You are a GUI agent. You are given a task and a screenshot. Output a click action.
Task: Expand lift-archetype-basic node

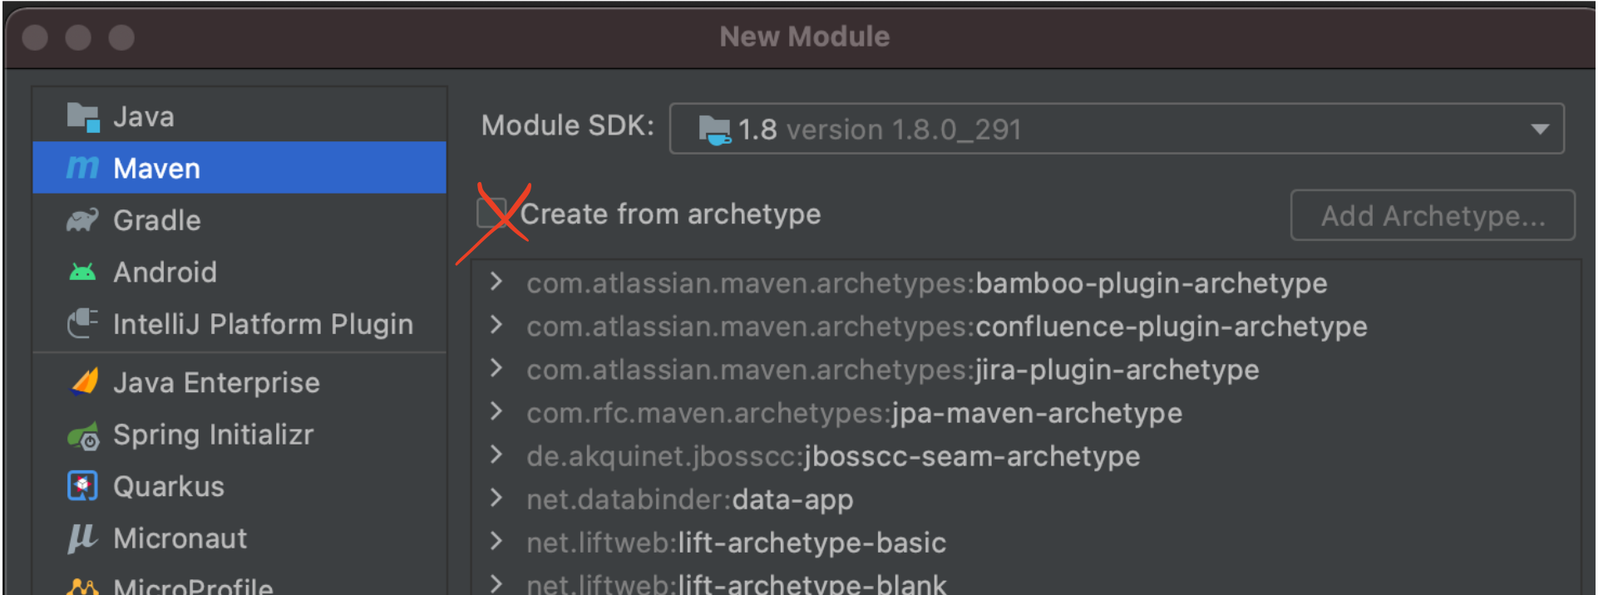point(496,541)
